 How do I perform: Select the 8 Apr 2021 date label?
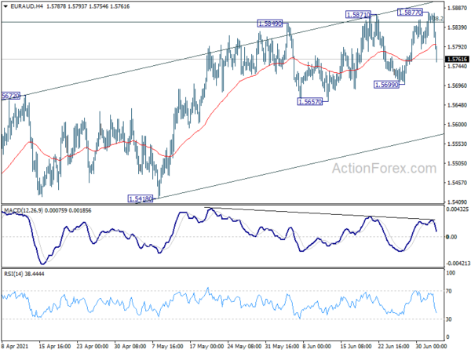coord(15,347)
